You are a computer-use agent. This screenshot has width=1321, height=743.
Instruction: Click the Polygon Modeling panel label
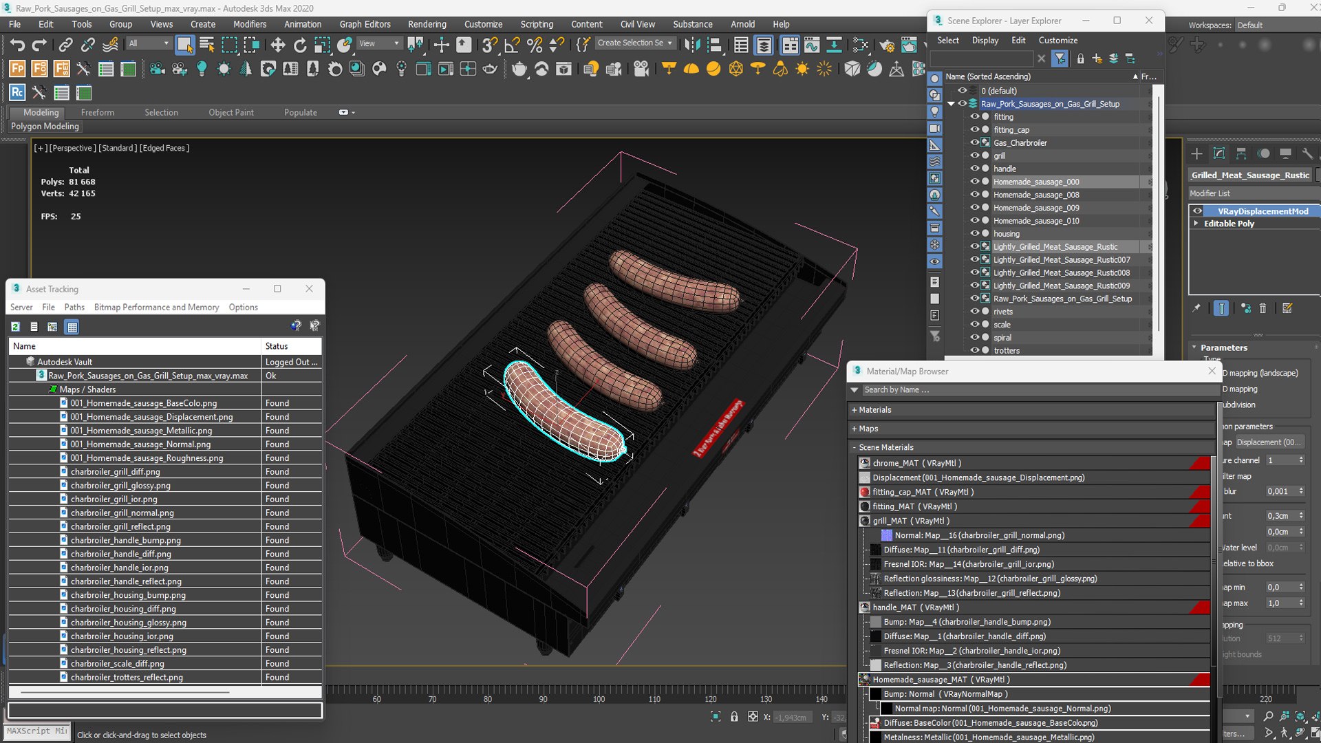pos(45,127)
